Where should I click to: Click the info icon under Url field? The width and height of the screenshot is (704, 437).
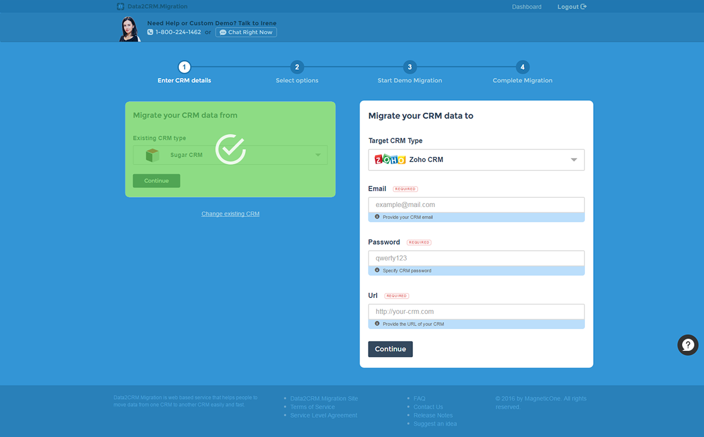click(377, 324)
